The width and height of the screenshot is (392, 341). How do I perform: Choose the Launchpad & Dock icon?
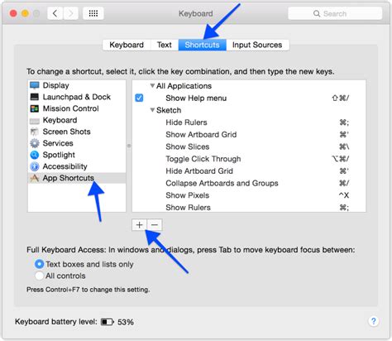(x=35, y=97)
